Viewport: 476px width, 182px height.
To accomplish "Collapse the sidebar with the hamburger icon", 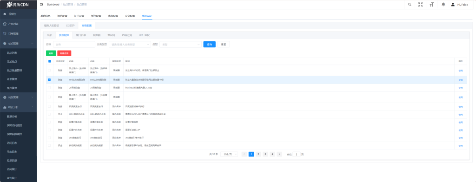I will click(x=41, y=5).
